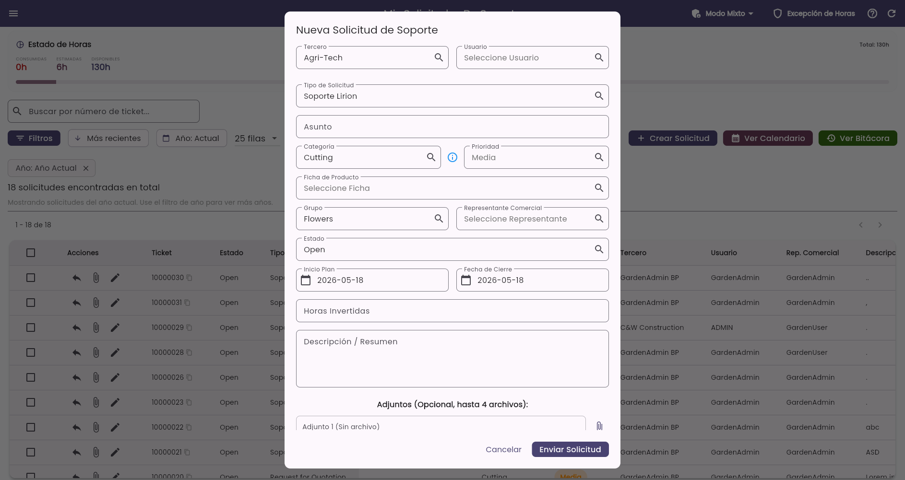Image resolution: width=905 pixels, height=480 pixels.
Task: Tick the checkbox for ticket 10000031
Action: click(x=31, y=303)
